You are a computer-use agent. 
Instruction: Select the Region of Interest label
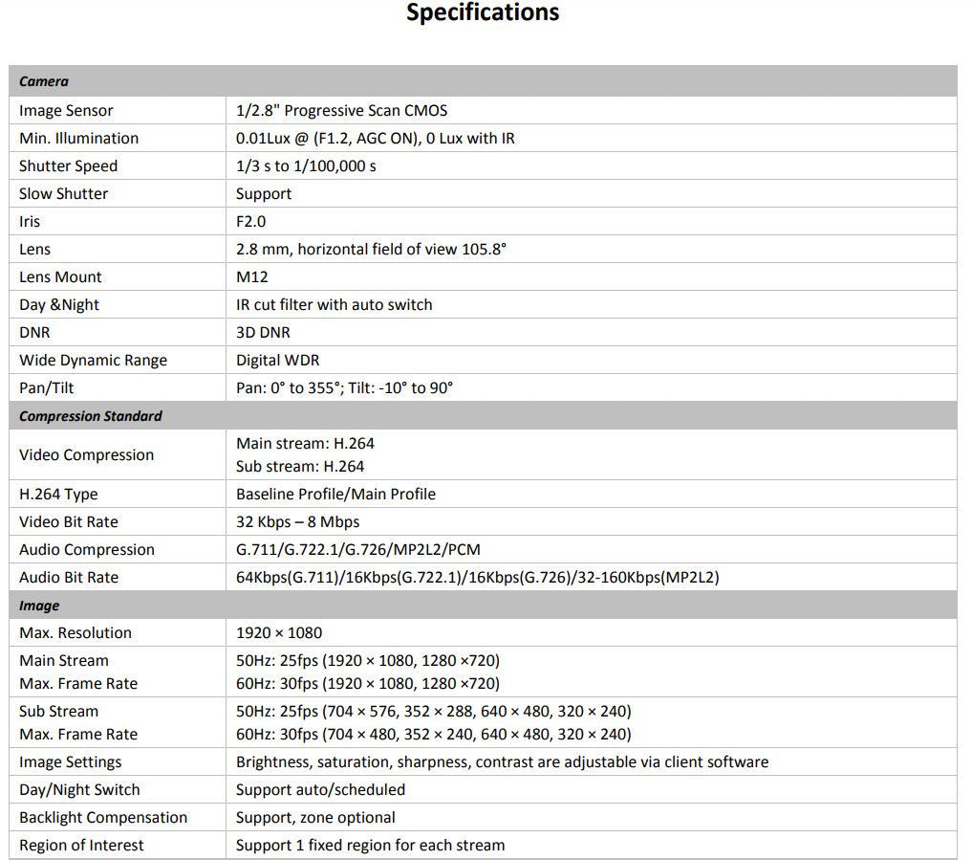click(81, 846)
